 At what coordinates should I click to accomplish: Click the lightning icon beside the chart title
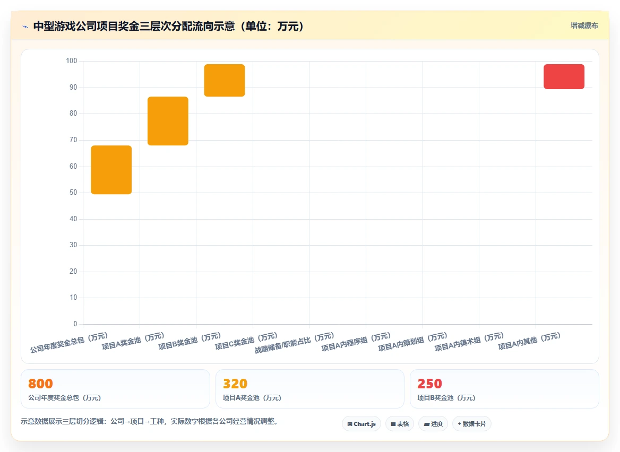coord(25,27)
